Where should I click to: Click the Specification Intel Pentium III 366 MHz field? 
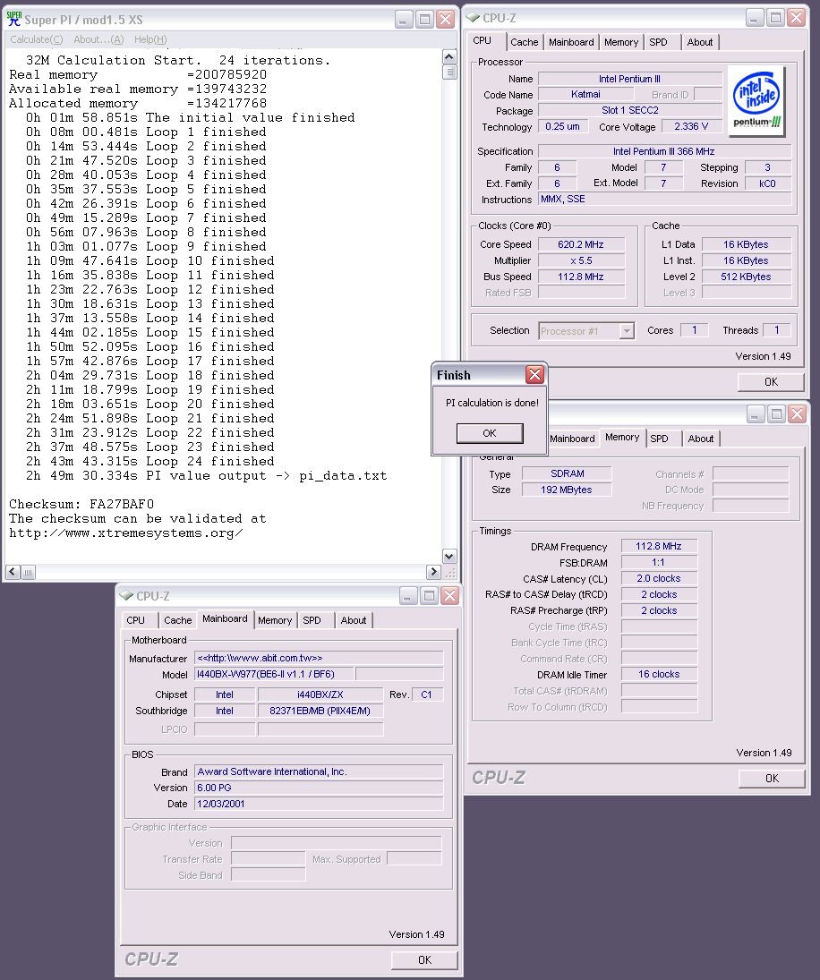point(663,151)
